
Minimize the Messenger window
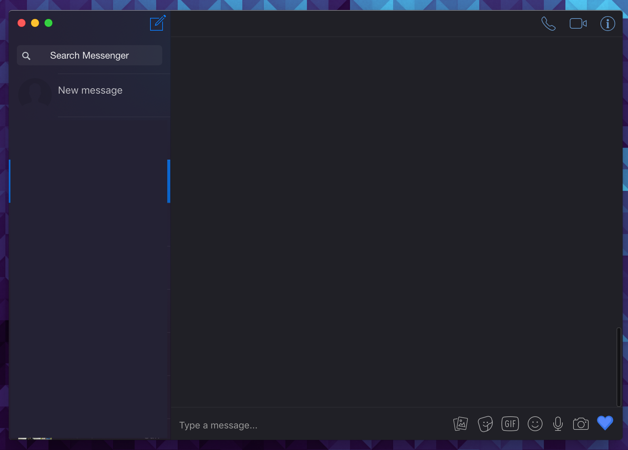[x=35, y=23]
